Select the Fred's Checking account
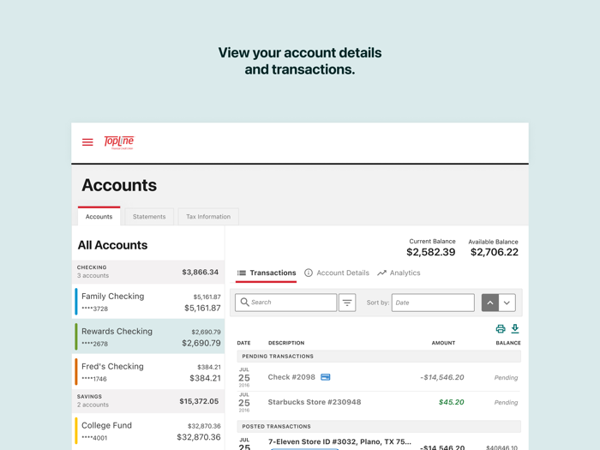 tap(148, 371)
